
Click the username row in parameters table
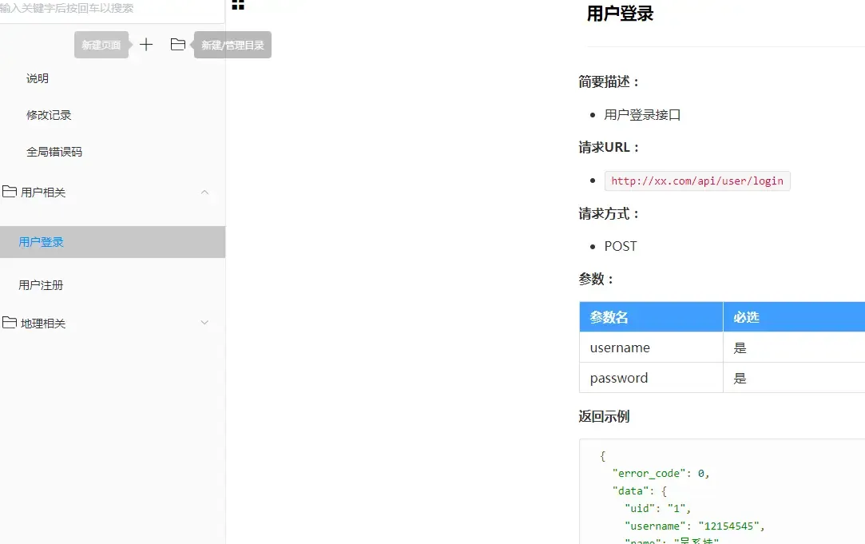620,347
